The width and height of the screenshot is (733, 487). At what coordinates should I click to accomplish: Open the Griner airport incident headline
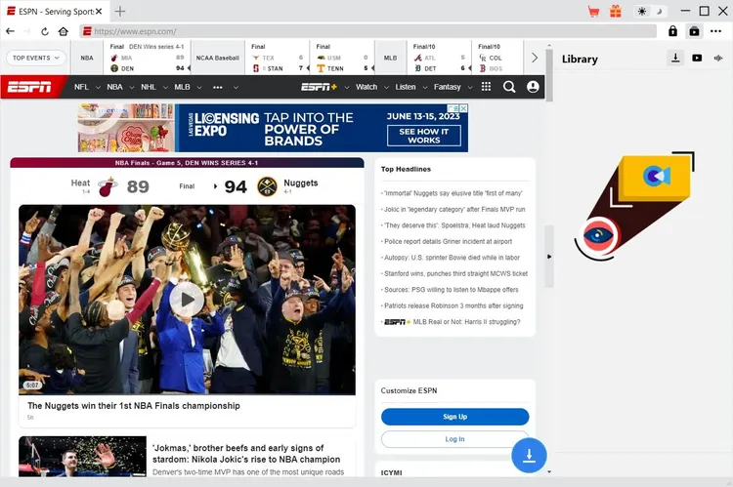pos(448,241)
